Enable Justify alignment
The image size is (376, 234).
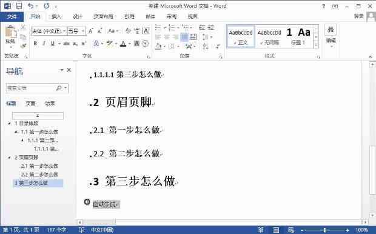click(184, 37)
